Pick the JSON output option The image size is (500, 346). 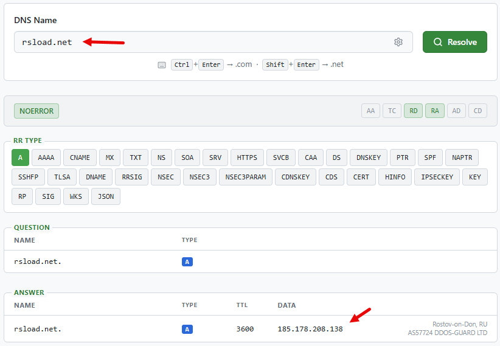tap(106, 196)
